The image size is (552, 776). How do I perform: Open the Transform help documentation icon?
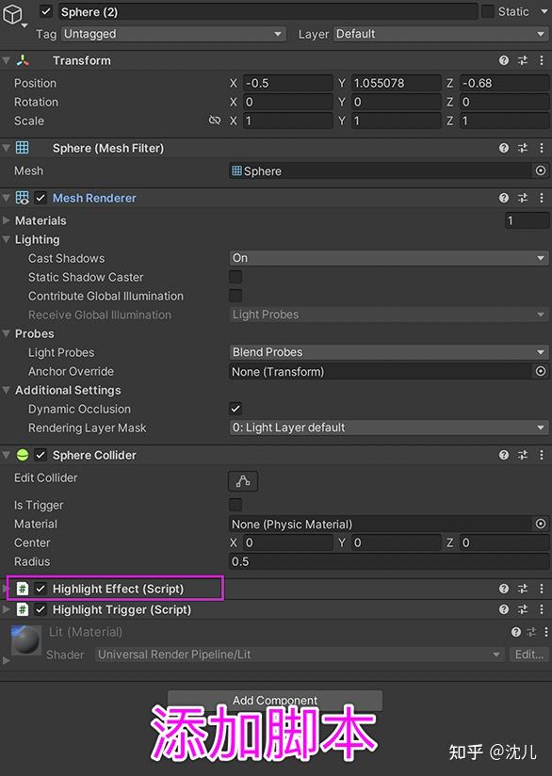[503, 60]
